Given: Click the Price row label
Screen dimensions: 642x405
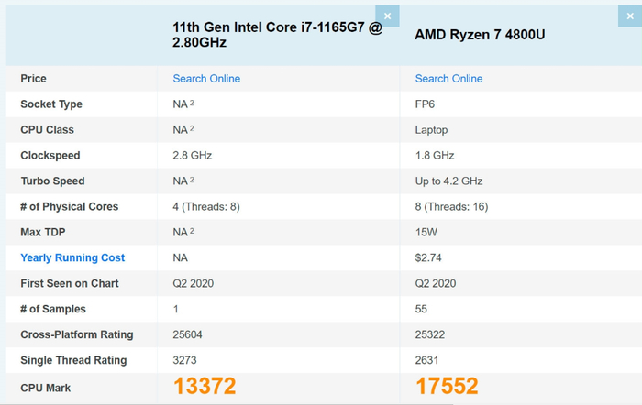Looking at the screenshot, I should click(33, 79).
